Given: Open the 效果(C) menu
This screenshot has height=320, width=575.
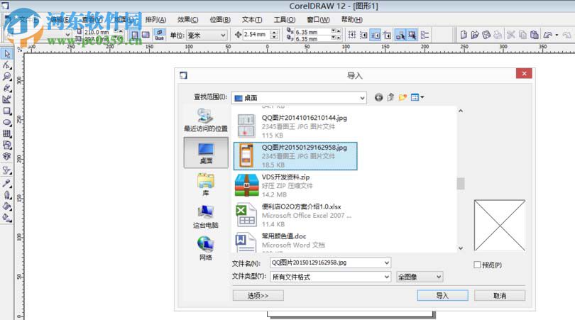Looking at the screenshot, I should tap(187, 19).
